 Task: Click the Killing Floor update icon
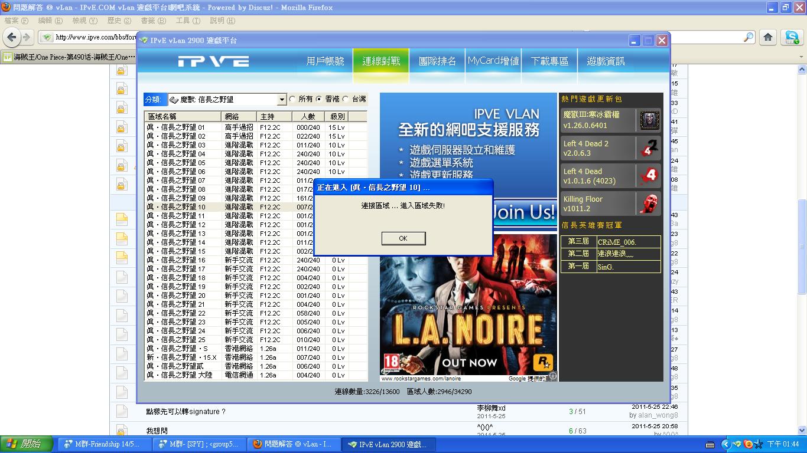click(x=650, y=203)
